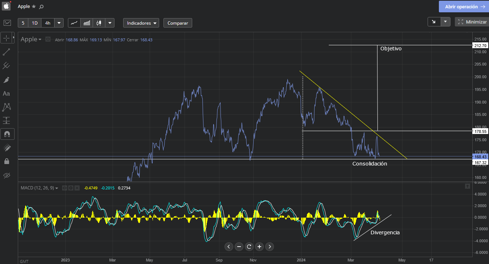Image resolution: width=489 pixels, height=264 pixels.
Task: Click the MACD pane maximize arrow
Action: coord(467,186)
